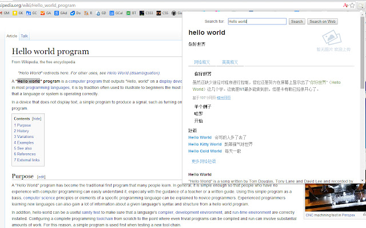
Task: Bookmark this page with the star icon
Action: (352, 5)
